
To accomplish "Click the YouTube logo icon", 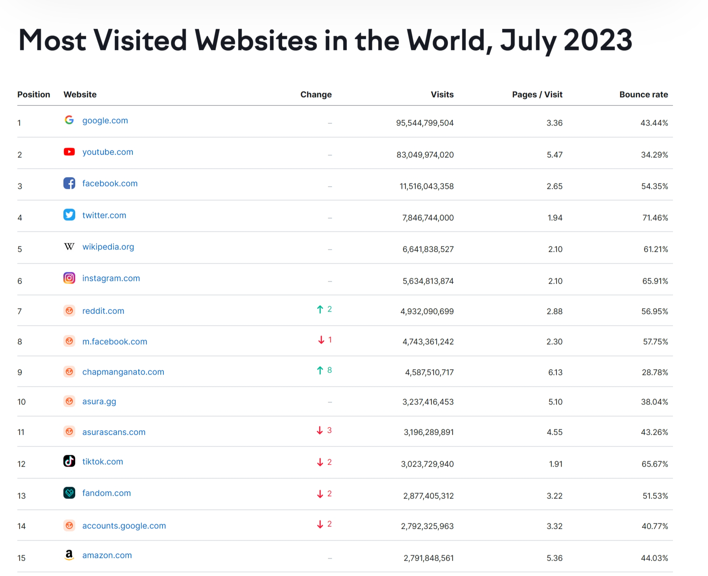I will pyautogui.click(x=69, y=151).
